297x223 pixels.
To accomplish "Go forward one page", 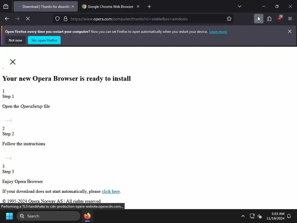I will (x=17, y=19).
